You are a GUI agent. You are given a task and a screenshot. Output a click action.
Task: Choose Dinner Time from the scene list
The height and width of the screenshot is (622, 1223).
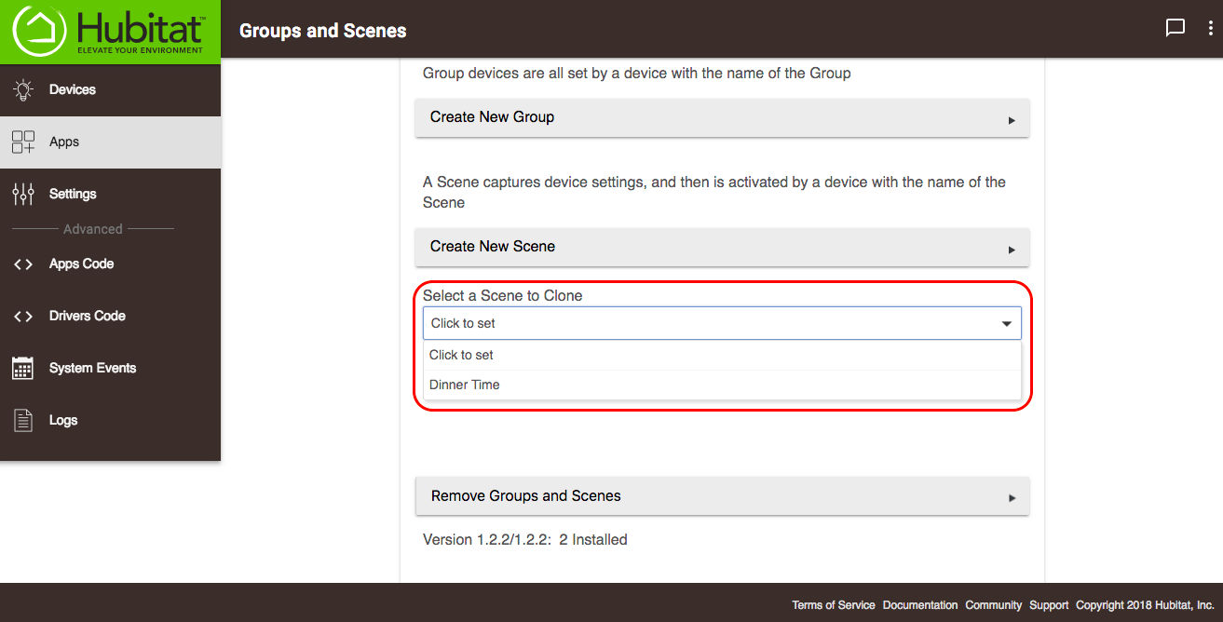click(722, 385)
